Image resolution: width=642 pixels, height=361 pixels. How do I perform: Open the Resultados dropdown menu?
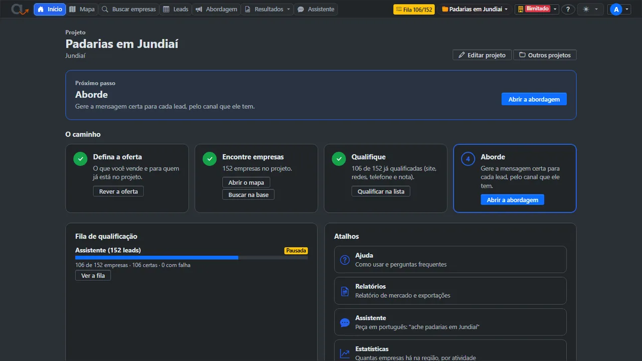(x=268, y=9)
